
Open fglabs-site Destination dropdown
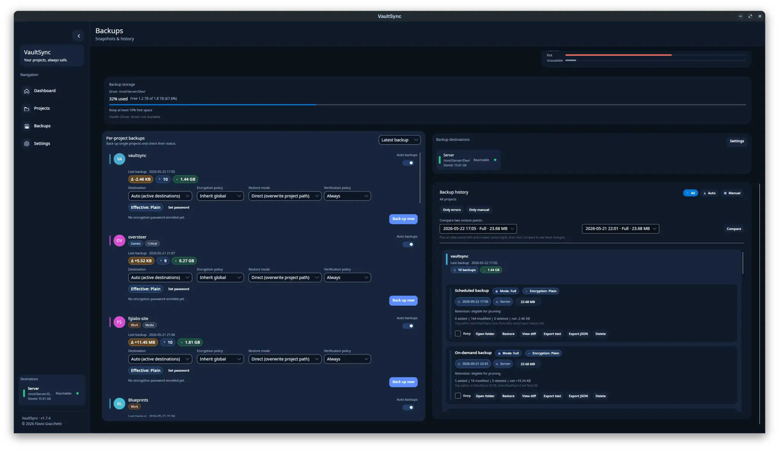[160, 359]
